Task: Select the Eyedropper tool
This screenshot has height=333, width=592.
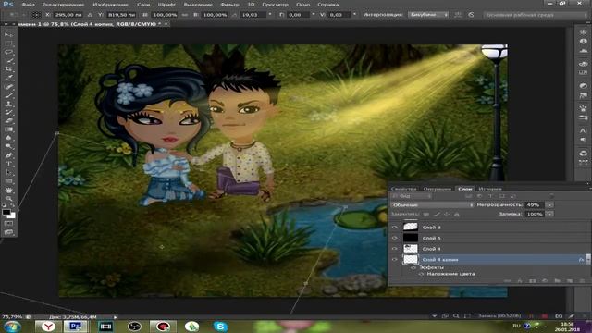Action: point(8,78)
